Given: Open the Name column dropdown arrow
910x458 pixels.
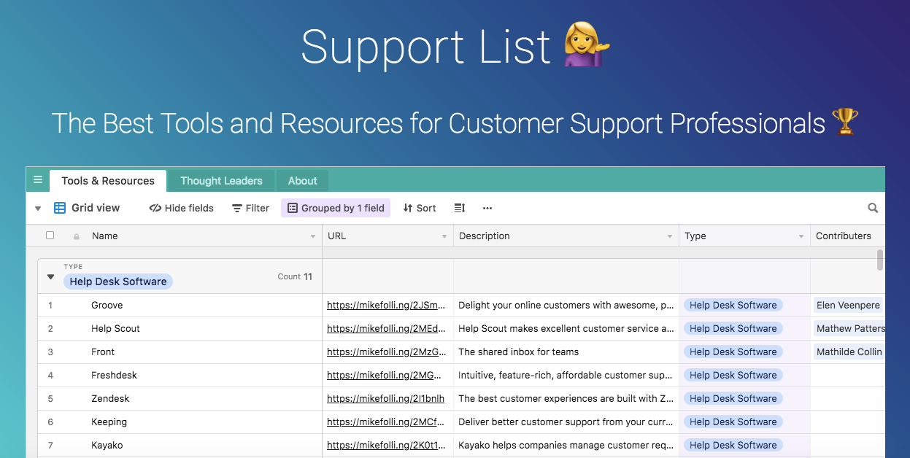Looking at the screenshot, I should [312, 236].
